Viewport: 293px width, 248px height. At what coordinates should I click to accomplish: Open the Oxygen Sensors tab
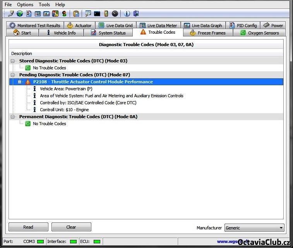[x=259, y=33]
